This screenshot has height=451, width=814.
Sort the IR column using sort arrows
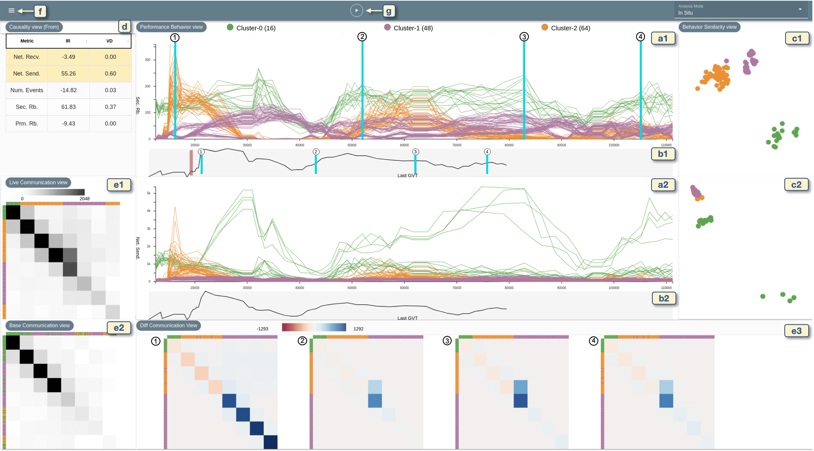pos(87,41)
